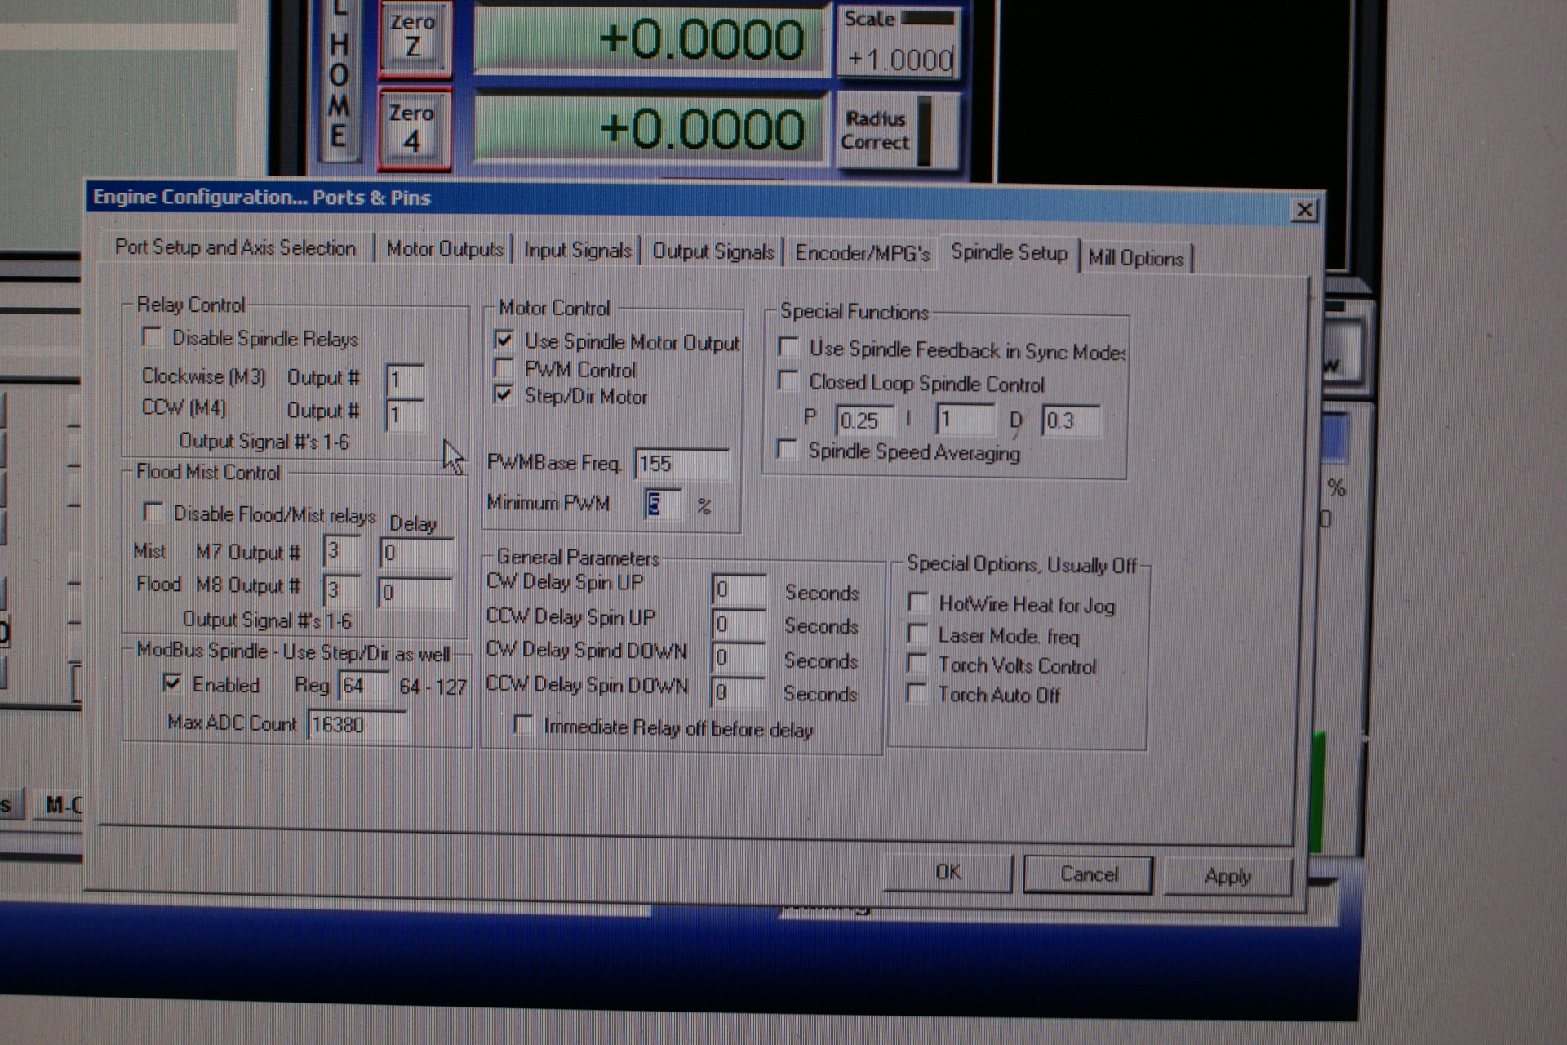
Task: Enable Disable Spindle Relays checkbox
Action: 152,336
